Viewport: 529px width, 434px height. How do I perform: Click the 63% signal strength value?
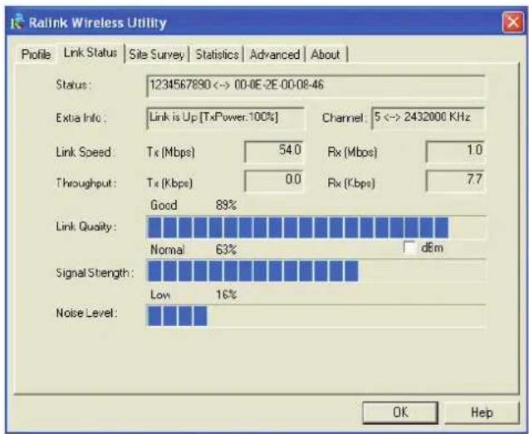point(226,250)
